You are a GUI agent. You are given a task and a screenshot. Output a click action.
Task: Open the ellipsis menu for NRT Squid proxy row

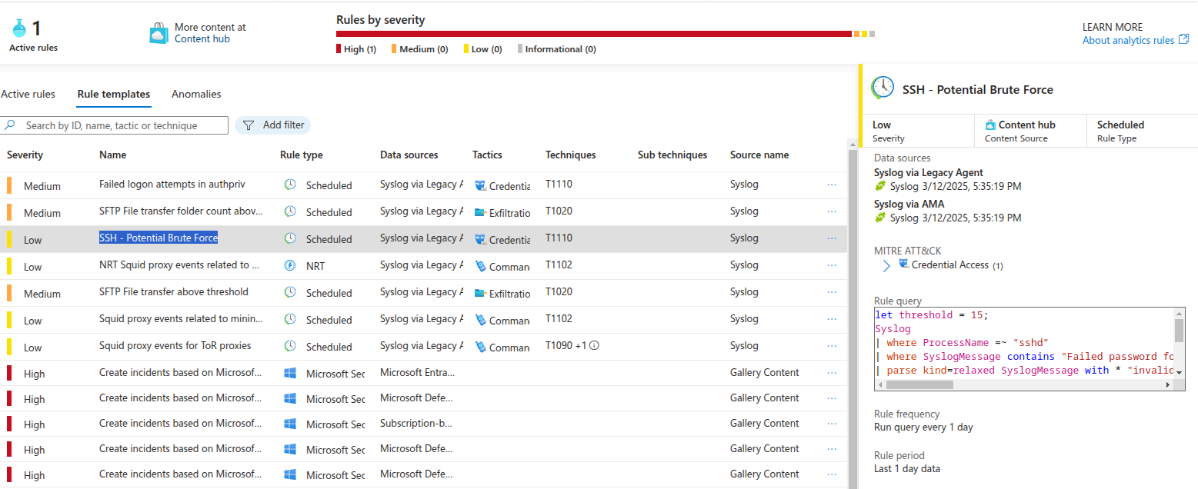[832, 265]
